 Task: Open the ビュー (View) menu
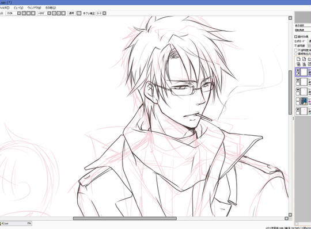click(18, 7)
